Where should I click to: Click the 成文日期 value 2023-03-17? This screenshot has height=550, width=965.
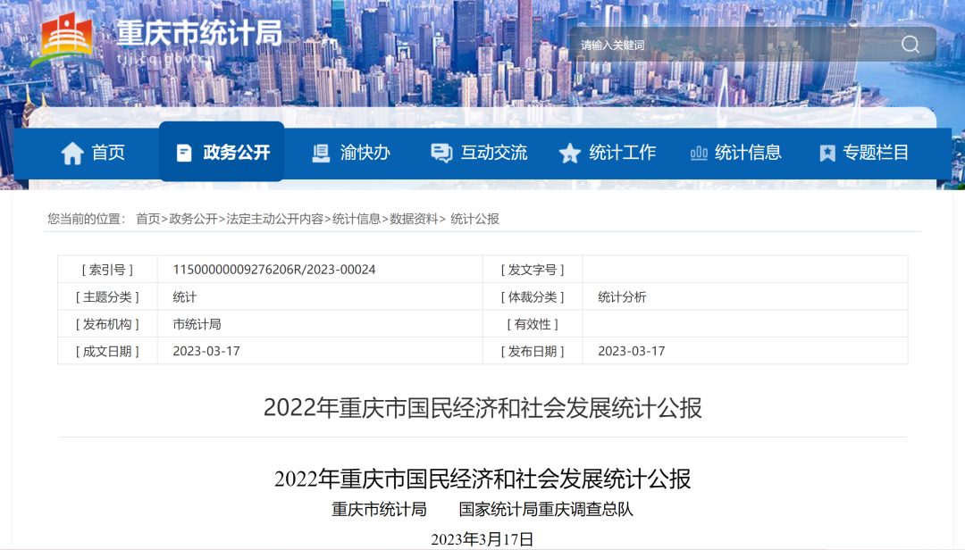point(206,351)
